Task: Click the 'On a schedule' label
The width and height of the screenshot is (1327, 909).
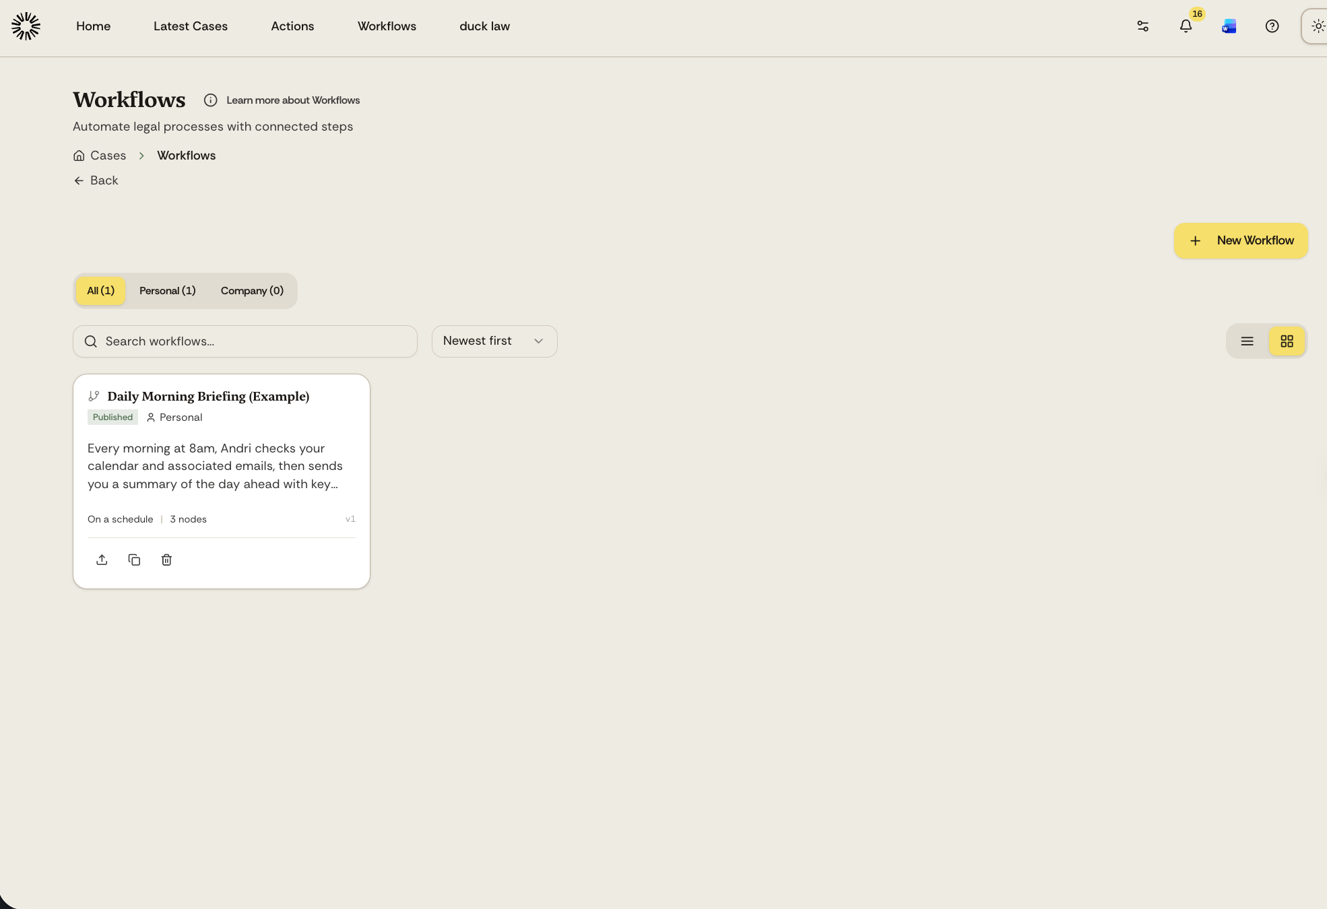Action: point(121,519)
